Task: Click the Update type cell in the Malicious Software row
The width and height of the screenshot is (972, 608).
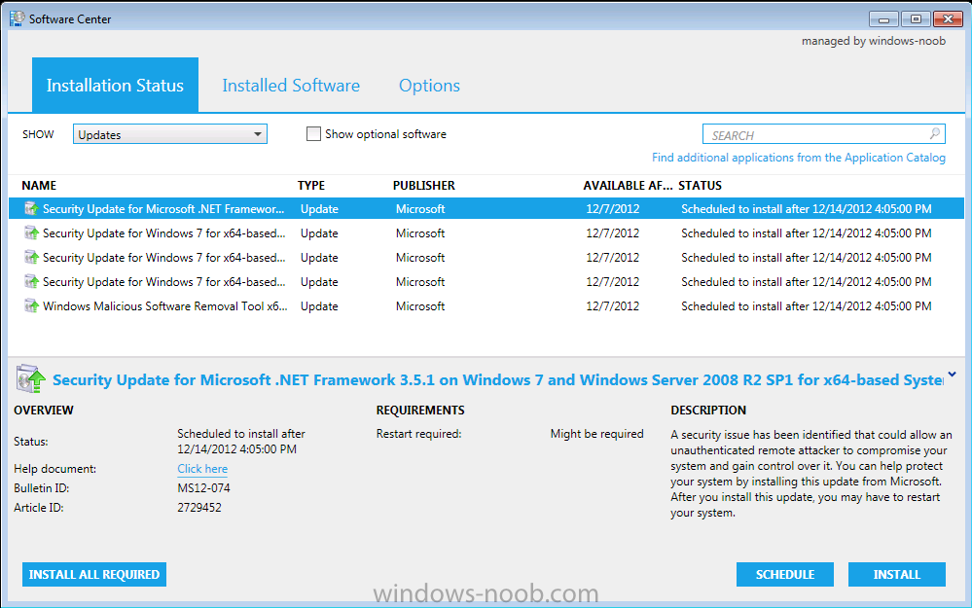Action: pos(319,306)
